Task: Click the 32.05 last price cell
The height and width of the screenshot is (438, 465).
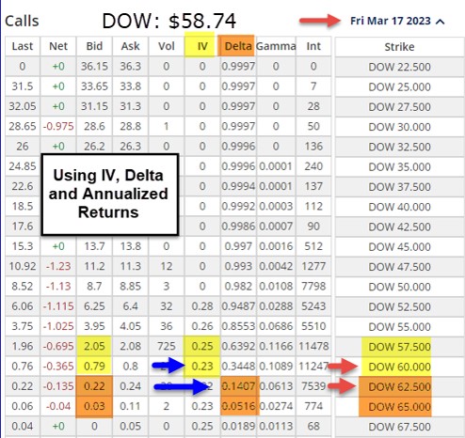Action: [x=23, y=106]
